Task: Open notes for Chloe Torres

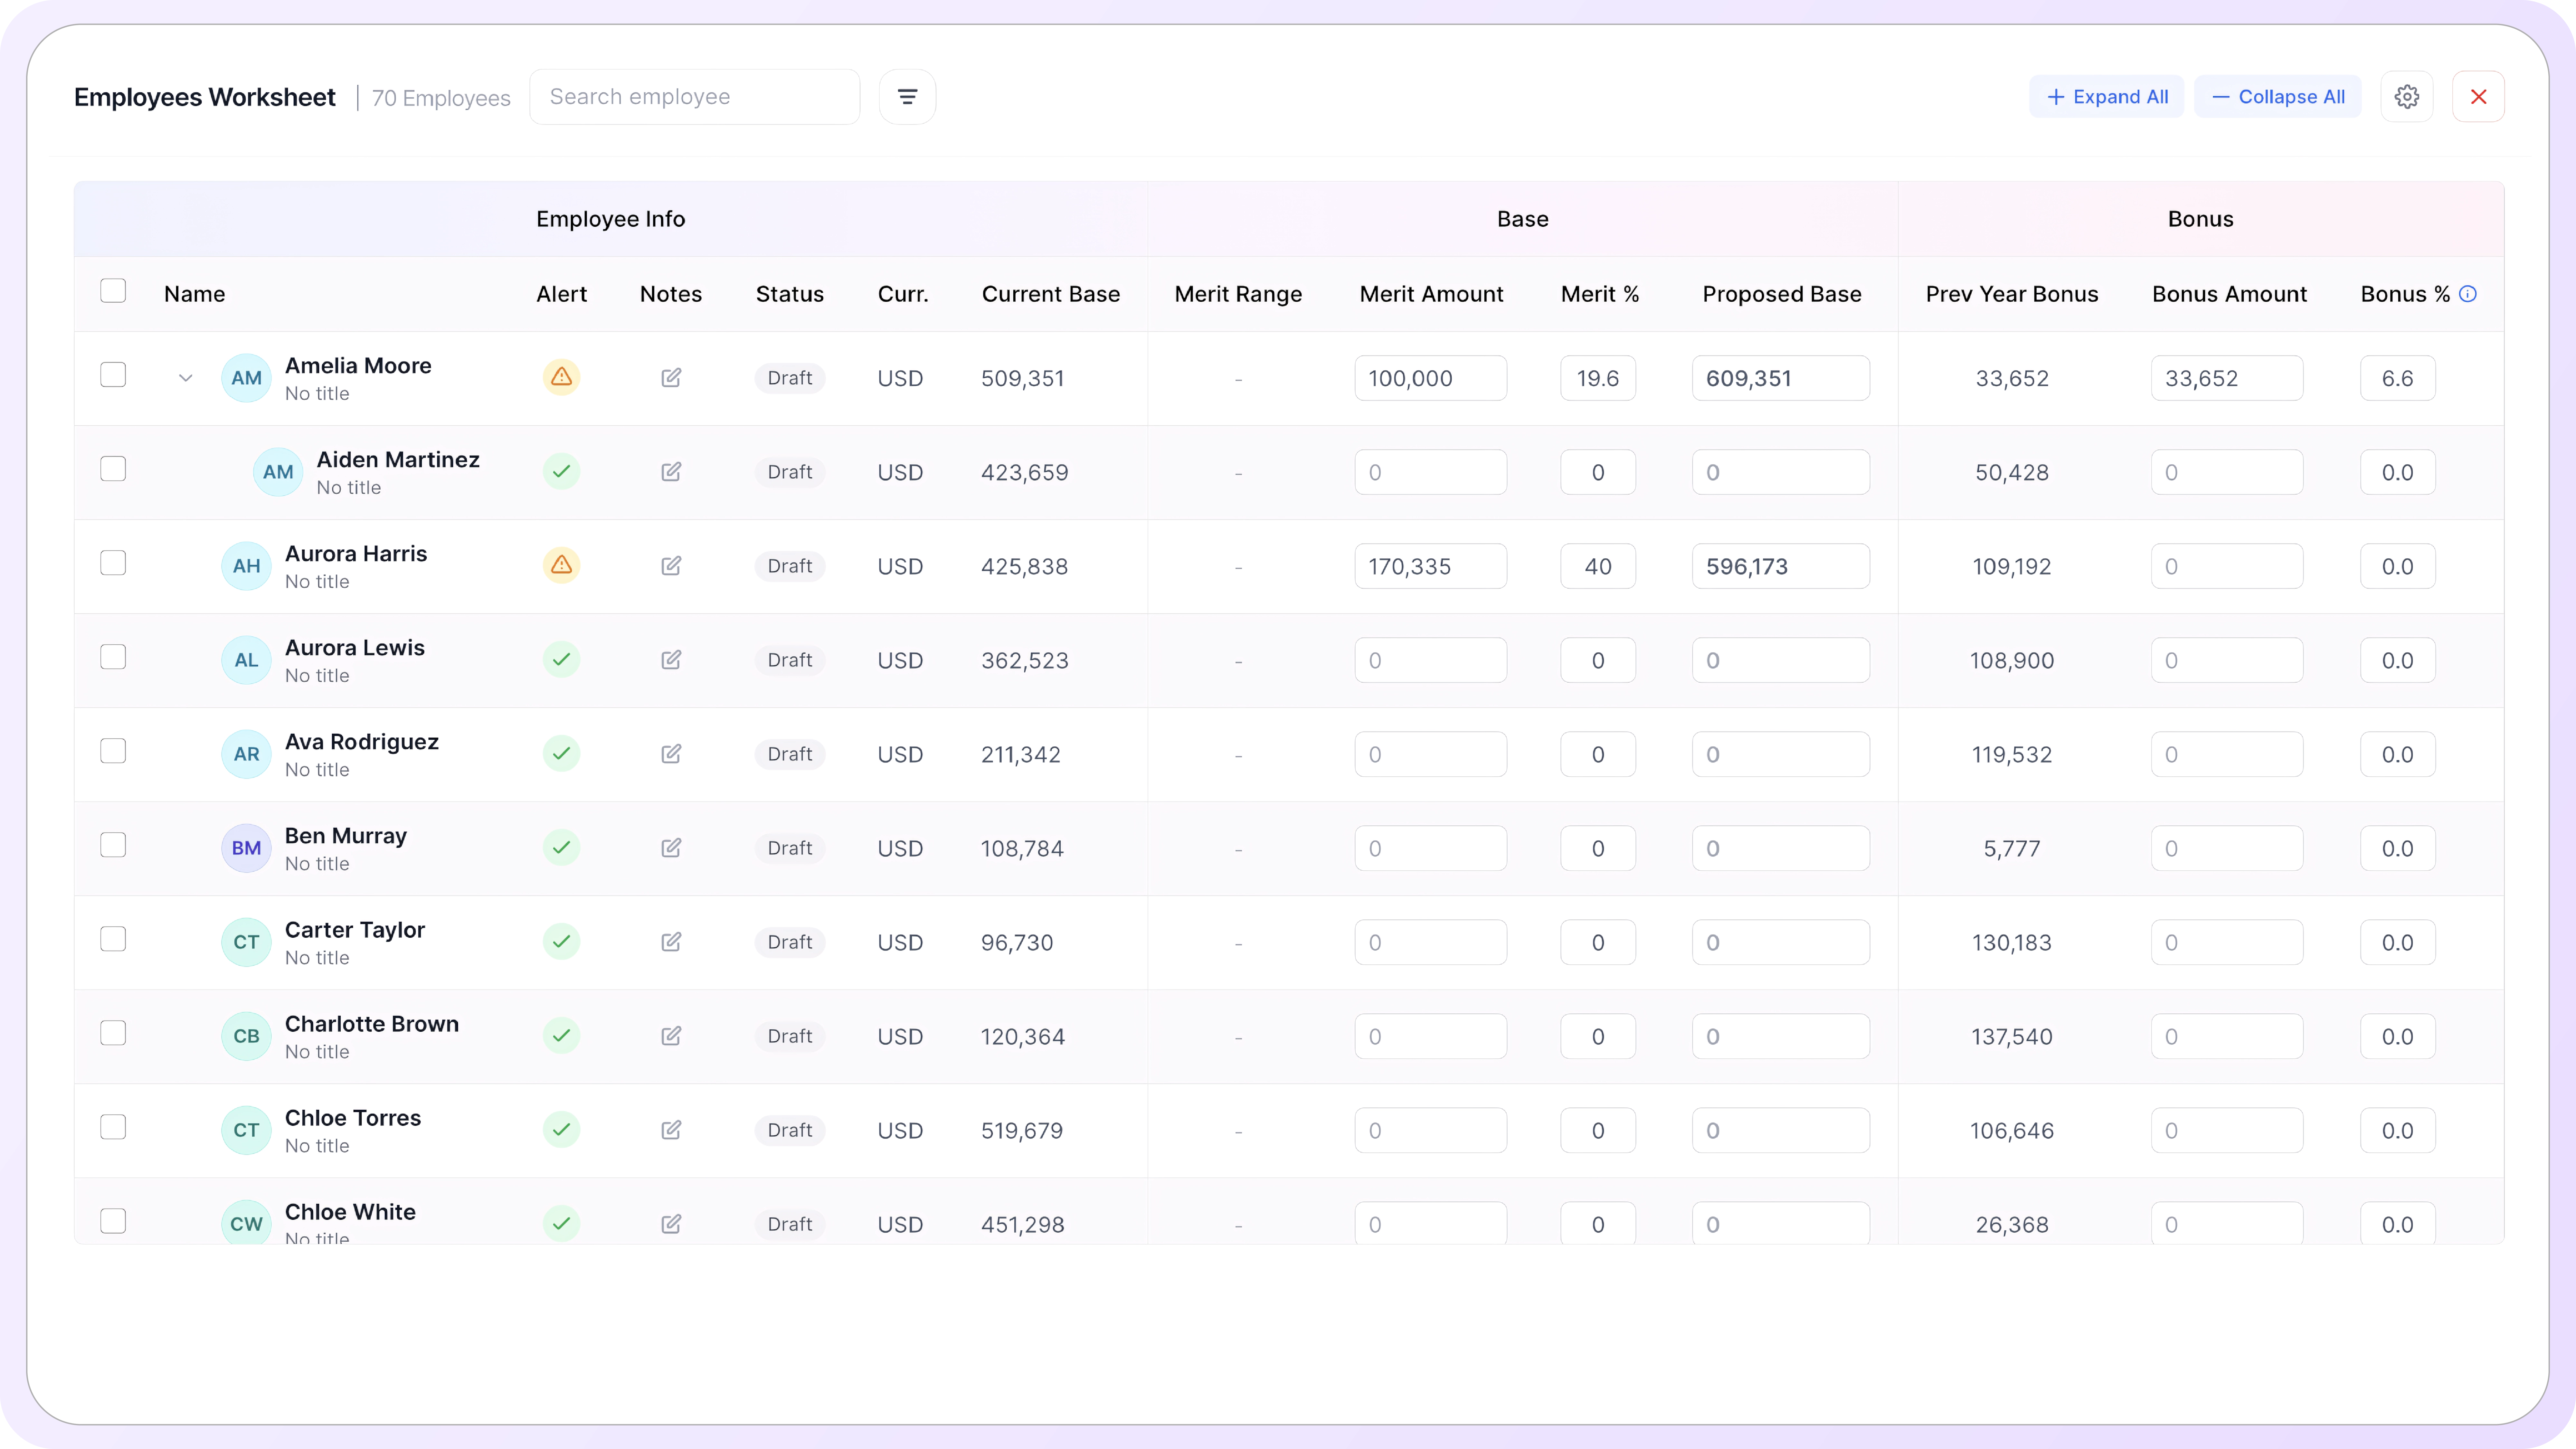Action: tap(671, 1129)
